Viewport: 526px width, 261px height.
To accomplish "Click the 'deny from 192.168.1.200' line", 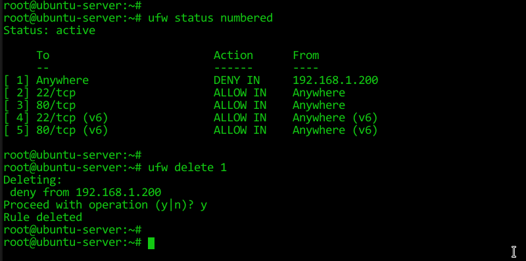I will click(x=85, y=192).
